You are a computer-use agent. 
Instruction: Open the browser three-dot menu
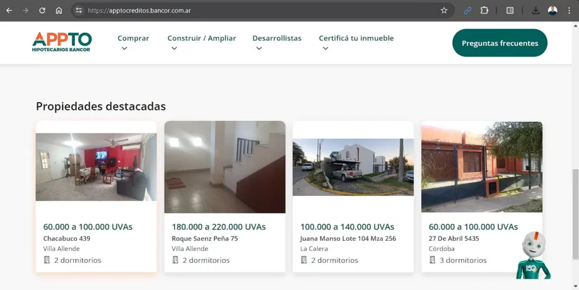pos(569,11)
